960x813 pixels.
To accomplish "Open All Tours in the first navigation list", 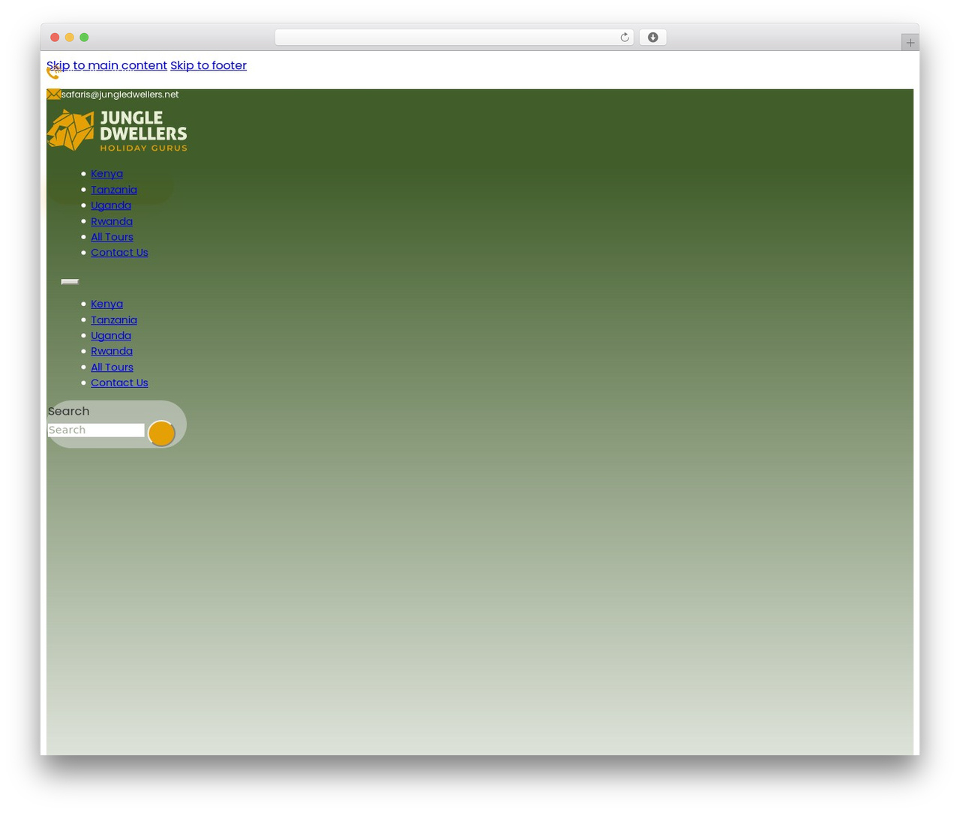I will tap(112, 237).
